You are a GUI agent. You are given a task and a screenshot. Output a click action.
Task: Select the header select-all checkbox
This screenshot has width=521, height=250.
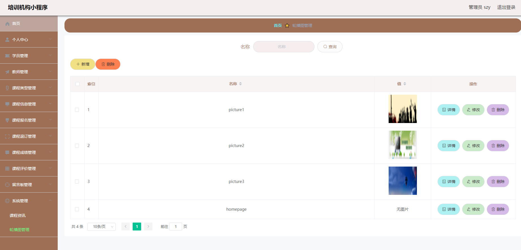click(77, 84)
